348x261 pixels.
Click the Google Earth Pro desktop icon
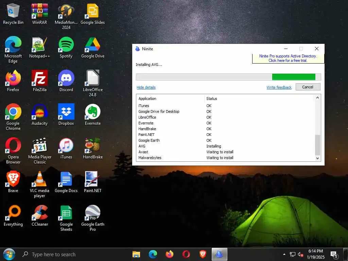[92, 218]
